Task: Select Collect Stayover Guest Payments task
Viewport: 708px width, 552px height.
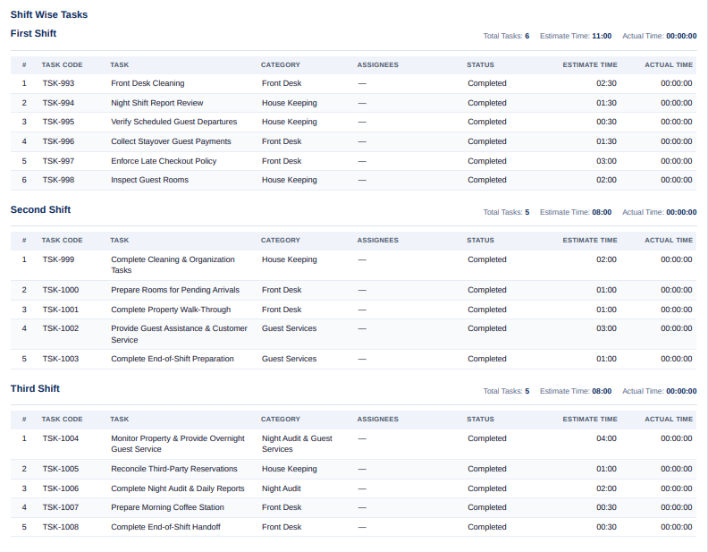Action: click(171, 141)
